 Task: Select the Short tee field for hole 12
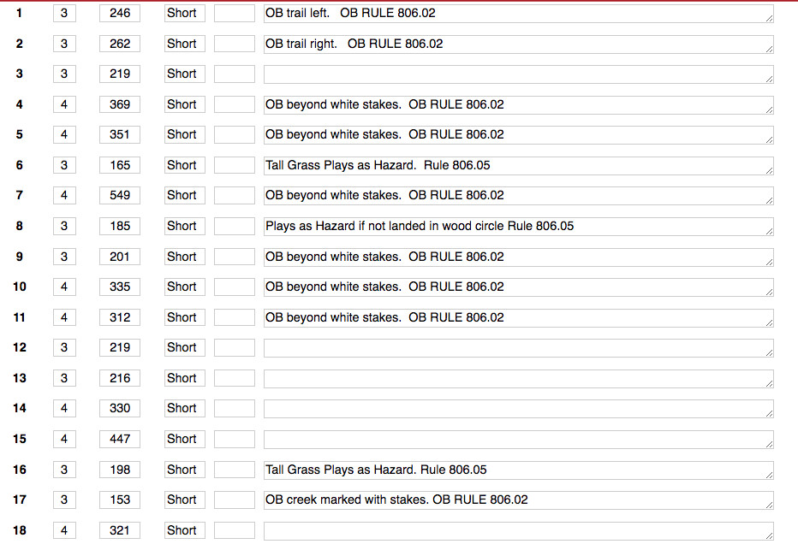[x=185, y=348]
